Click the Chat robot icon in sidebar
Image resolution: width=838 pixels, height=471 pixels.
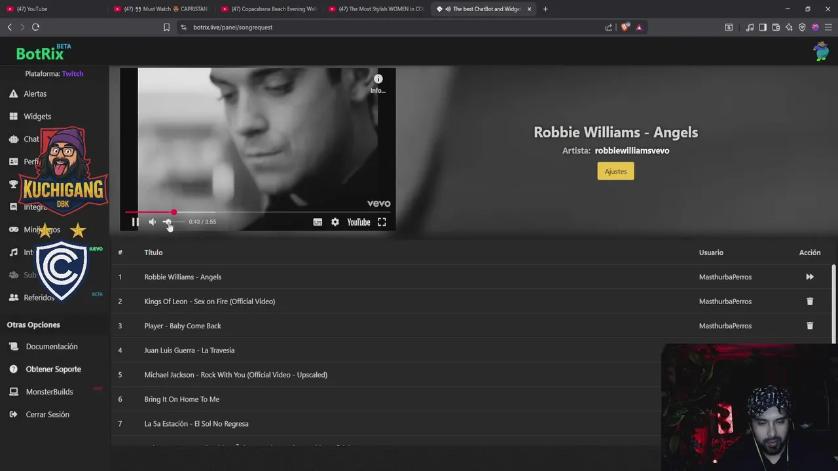(x=13, y=139)
